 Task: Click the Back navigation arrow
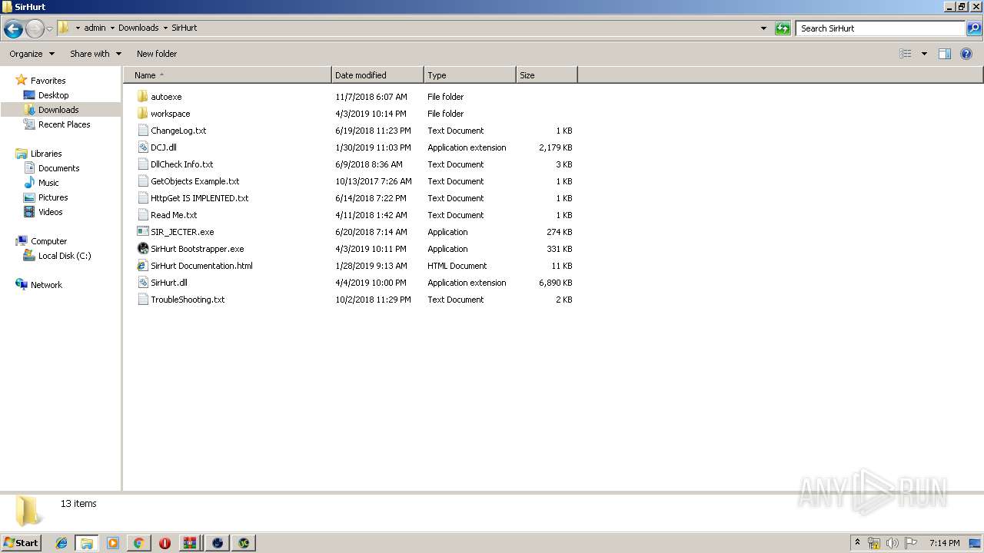click(x=13, y=29)
